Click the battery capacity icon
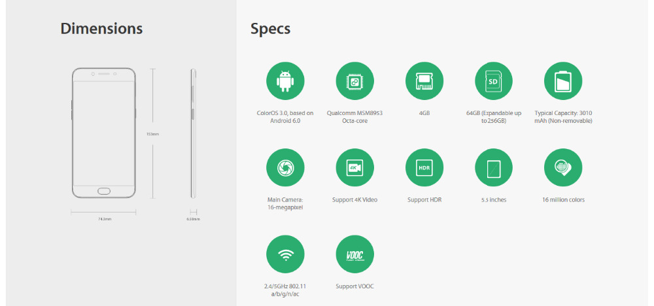The width and height of the screenshot is (654, 306). (x=563, y=81)
